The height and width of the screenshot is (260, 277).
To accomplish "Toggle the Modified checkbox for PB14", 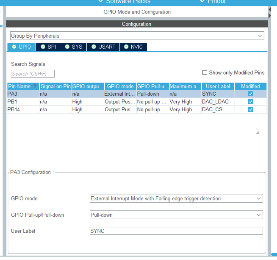I will tap(250, 109).
